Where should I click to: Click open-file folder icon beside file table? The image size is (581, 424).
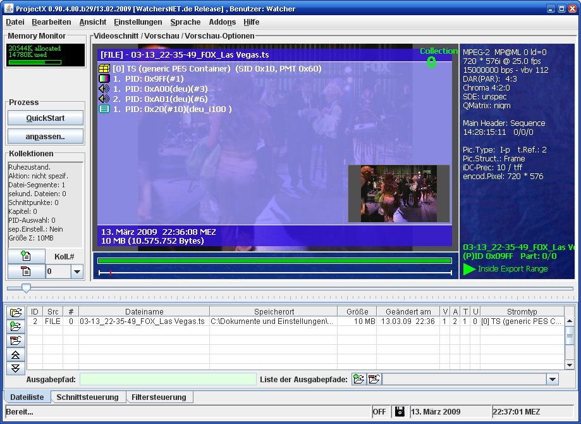tap(16, 313)
